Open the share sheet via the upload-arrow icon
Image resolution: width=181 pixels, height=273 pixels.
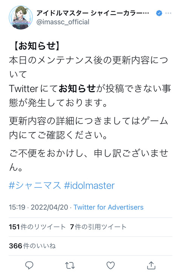(151, 265)
